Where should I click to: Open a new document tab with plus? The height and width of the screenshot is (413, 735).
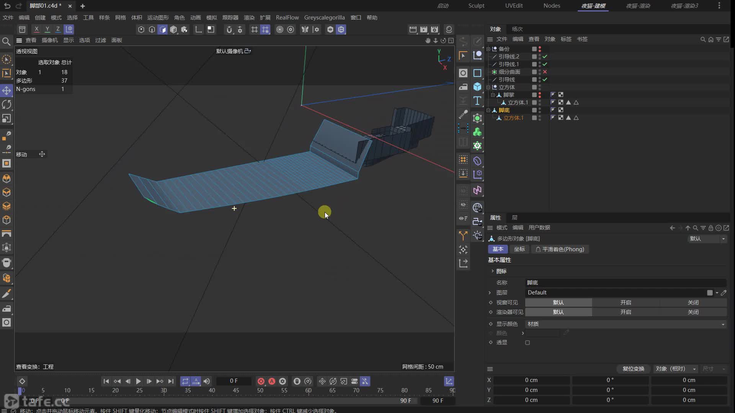coord(82,6)
